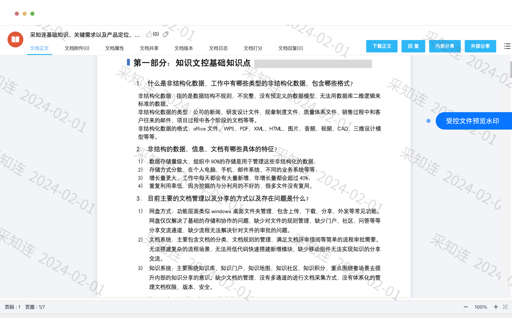Click the zoom in plus icon
512x318 pixels.
496,307
